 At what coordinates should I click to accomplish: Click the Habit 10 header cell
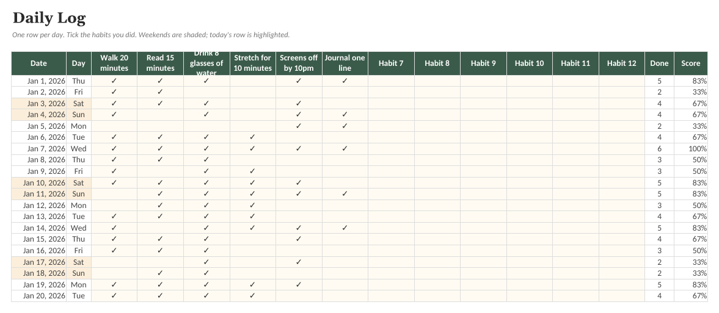(529, 63)
